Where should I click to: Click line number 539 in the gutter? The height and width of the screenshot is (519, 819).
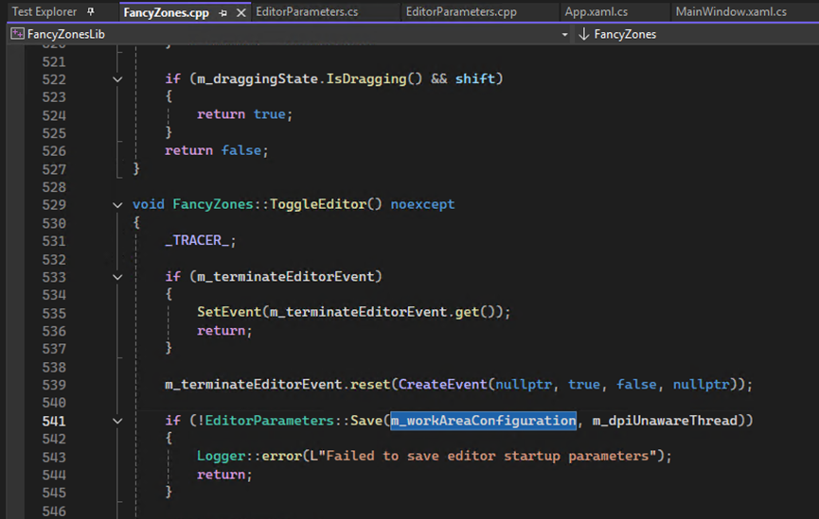[x=54, y=385]
